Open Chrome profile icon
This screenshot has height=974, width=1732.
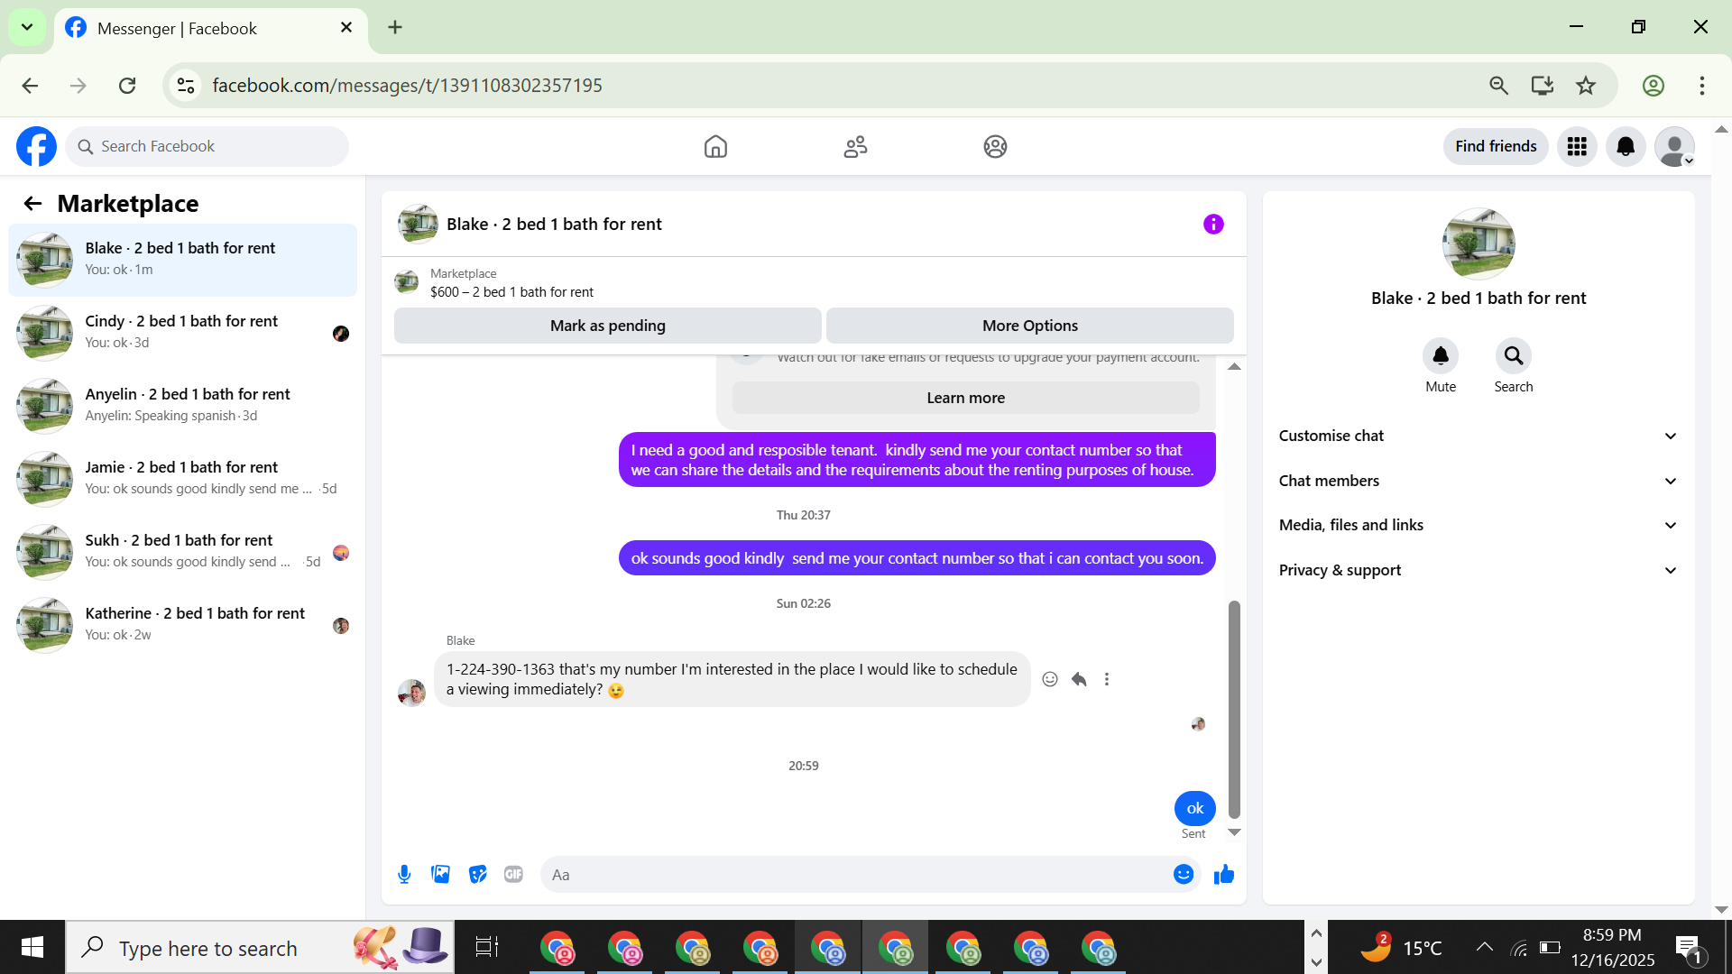click(1654, 86)
